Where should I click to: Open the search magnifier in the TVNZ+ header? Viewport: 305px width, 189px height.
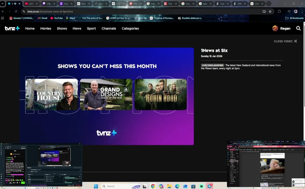298,28
